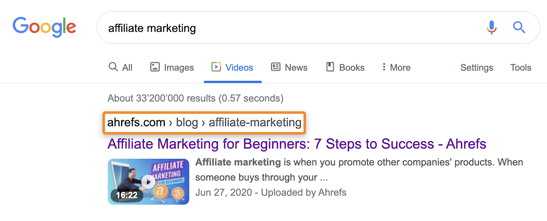Open the Settings menu
The width and height of the screenshot is (547, 221).
[x=477, y=68]
